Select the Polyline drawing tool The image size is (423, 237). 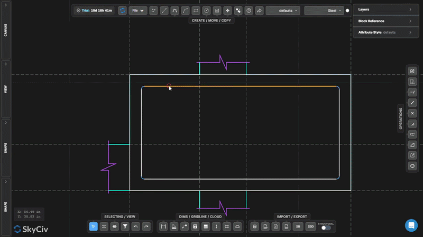tap(174, 11)
